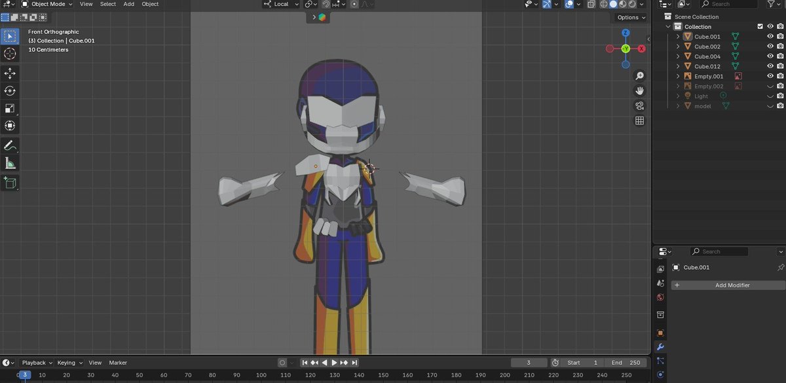The image size is (786, 383).
Task: Uncheck the Collection exclude checkbox
Action: 760,27
